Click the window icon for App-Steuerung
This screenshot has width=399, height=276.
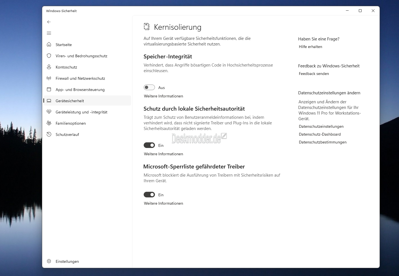[49, 89]
